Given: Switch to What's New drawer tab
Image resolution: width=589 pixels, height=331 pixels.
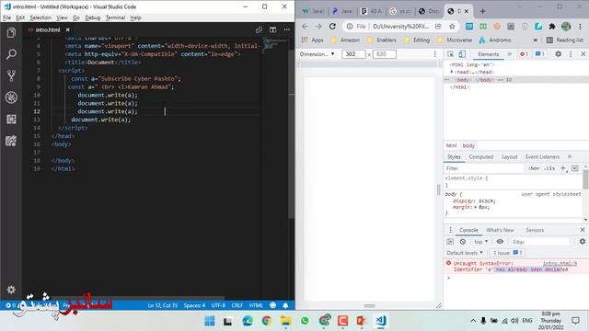Looking at the screenshot, I should [x=500, y=230].
